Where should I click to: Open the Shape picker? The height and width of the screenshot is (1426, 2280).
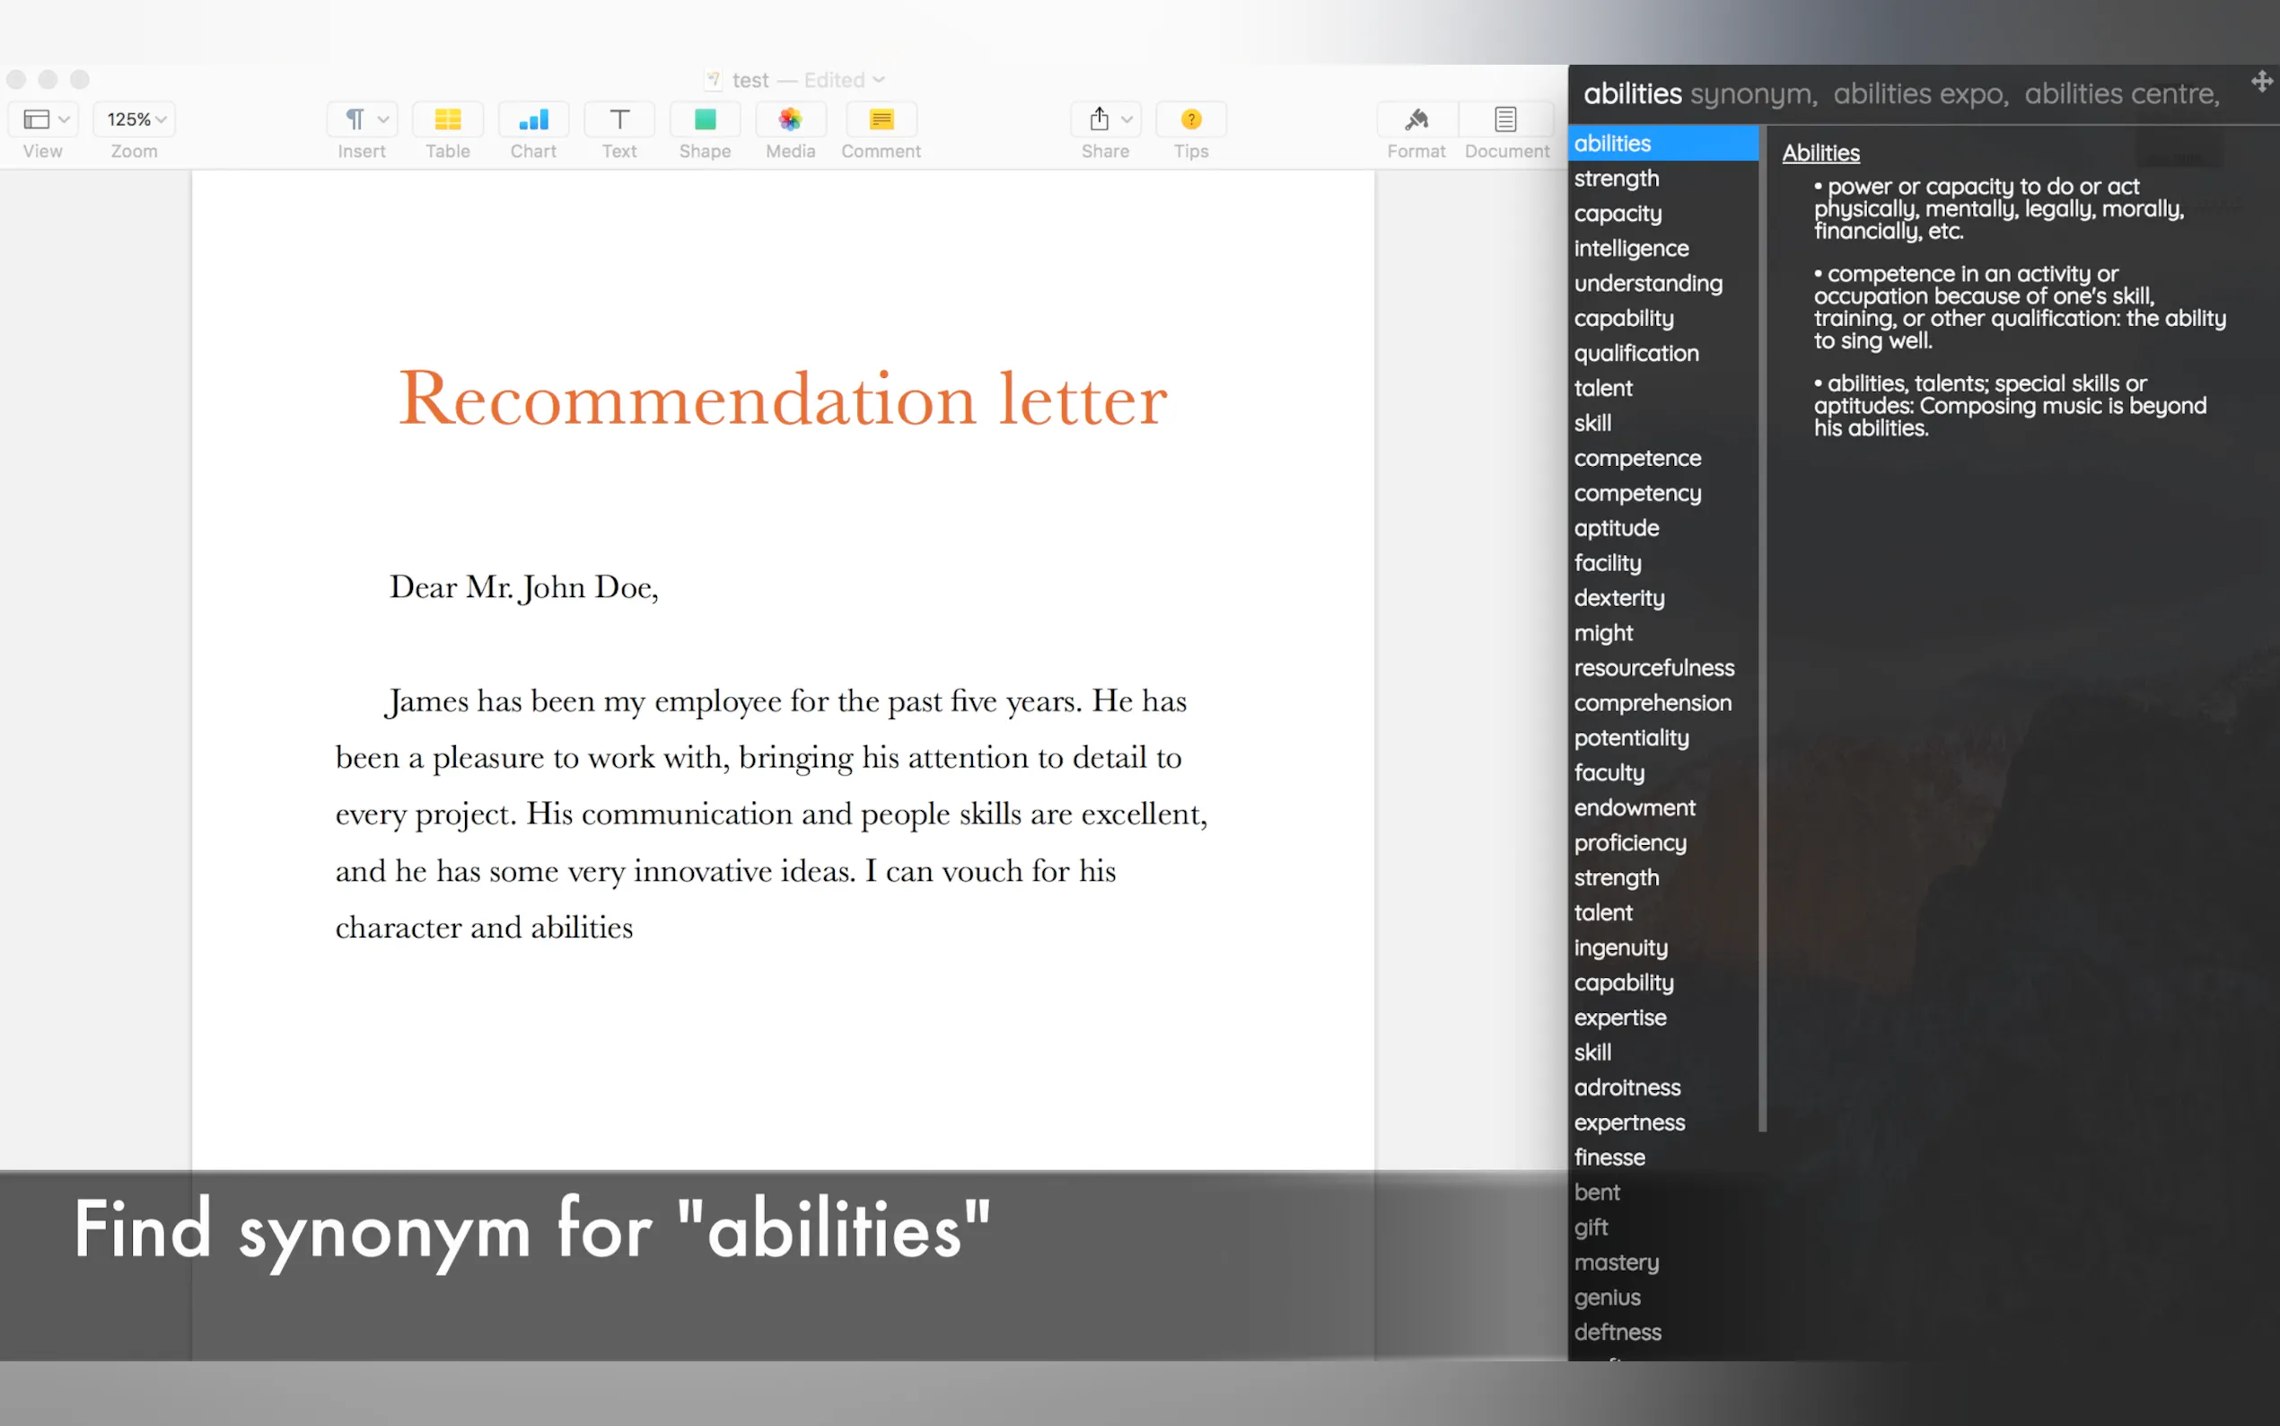[704, 119]
